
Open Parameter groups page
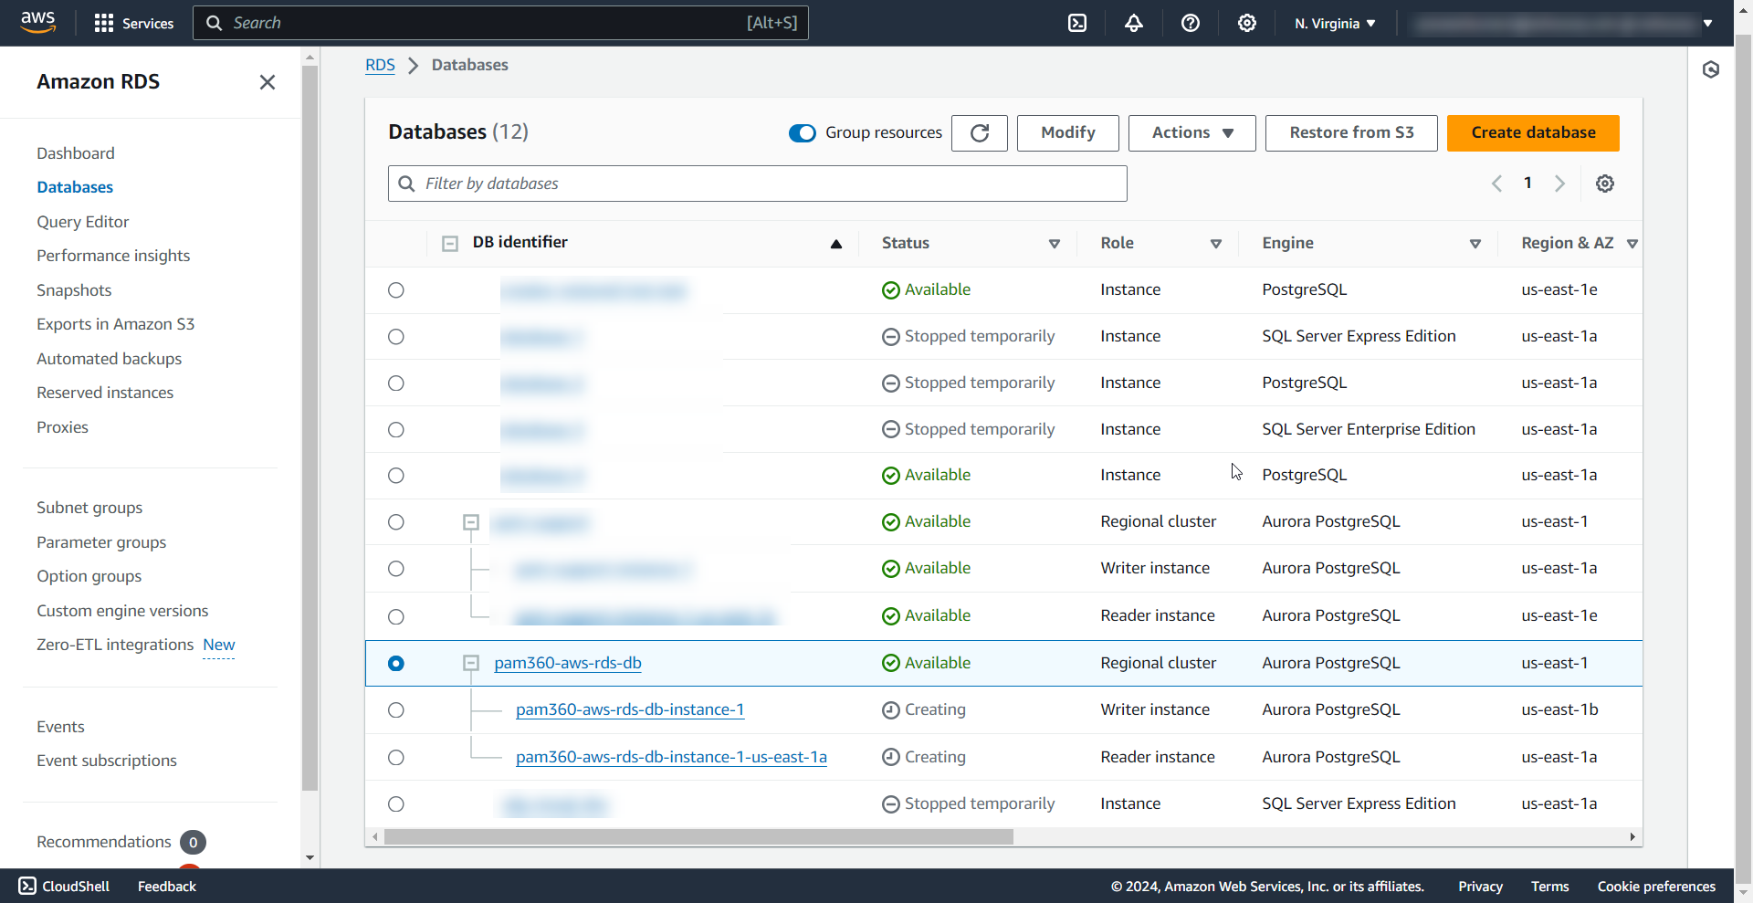tap(101, 542)
